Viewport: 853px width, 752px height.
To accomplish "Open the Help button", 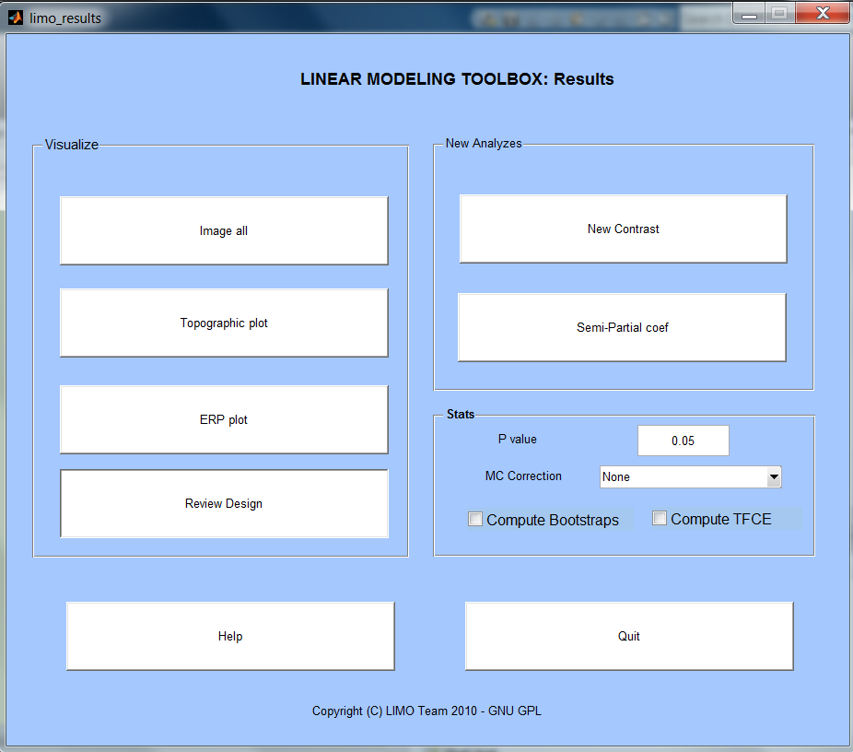I will pyautogui.click(x=230, y=636).
